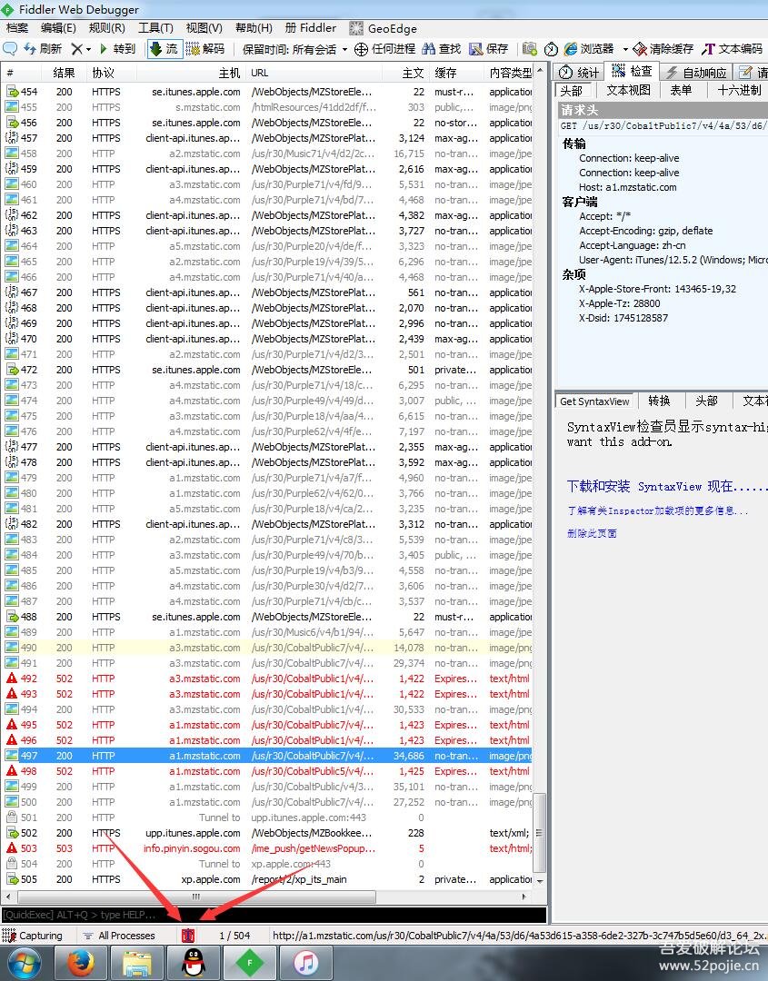Switch to the 自动响应 (AutoResponder) tab

click(696, 73)
